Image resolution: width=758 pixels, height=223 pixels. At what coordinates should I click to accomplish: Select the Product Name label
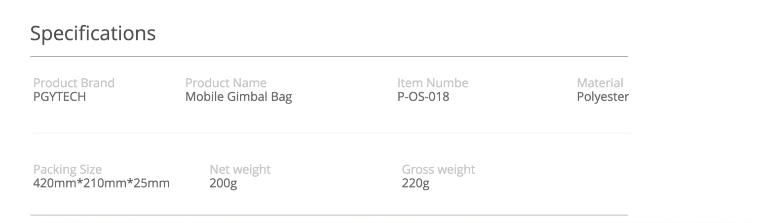click(x=226, y=83)
